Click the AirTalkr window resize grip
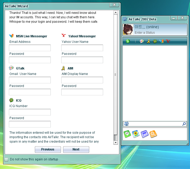Screen dimensions: 190x169 point(187,144)
